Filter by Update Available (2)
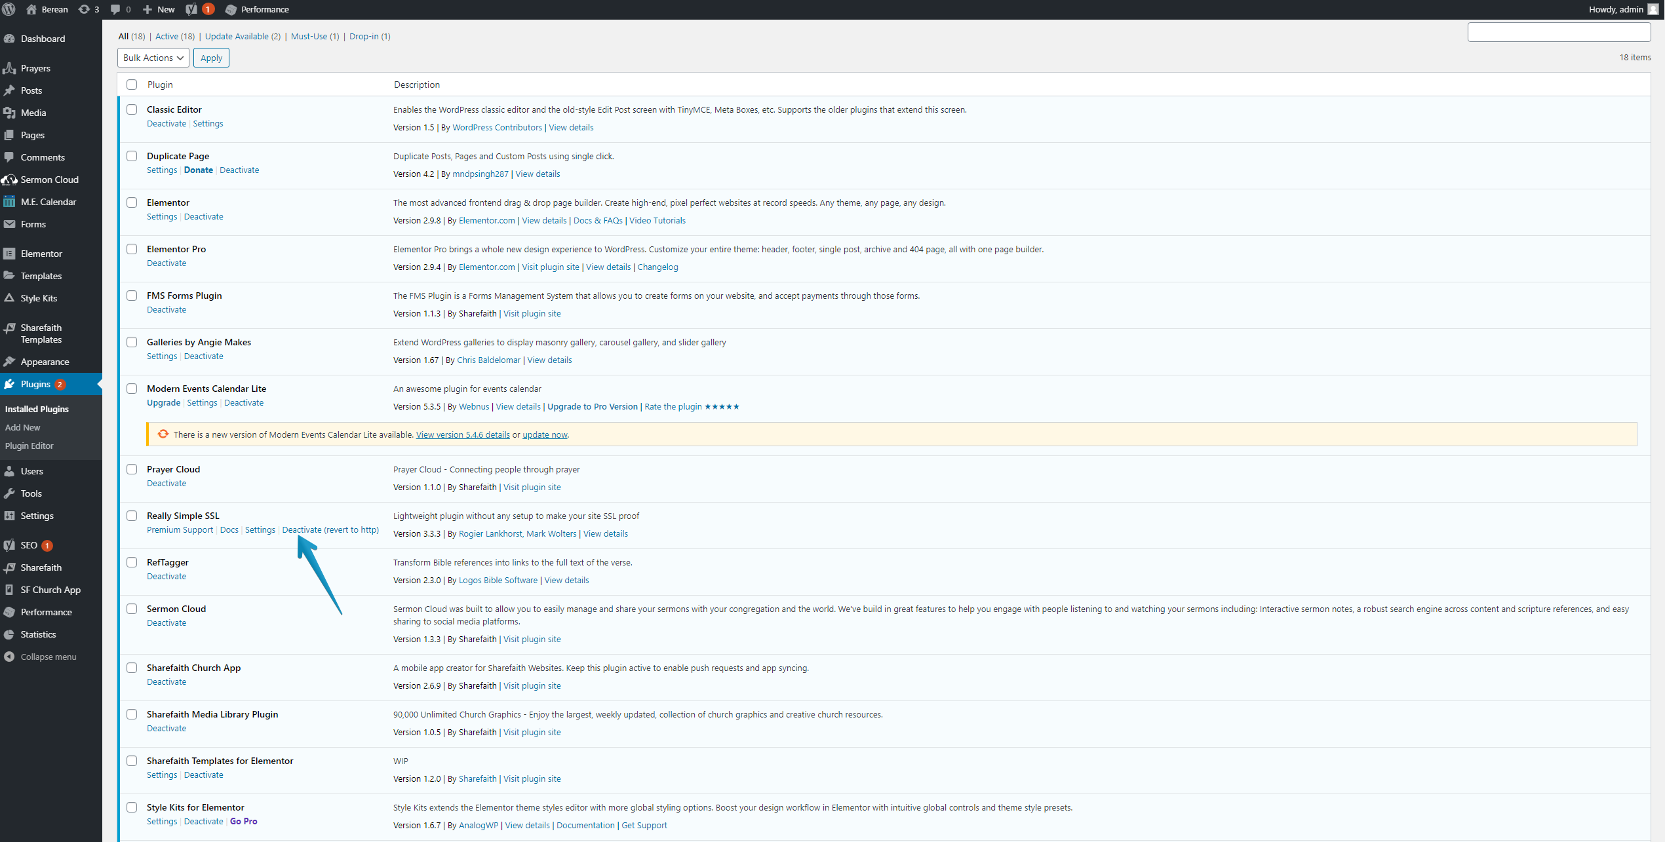This screenshot has height=842, width=1665. point(243,37)
